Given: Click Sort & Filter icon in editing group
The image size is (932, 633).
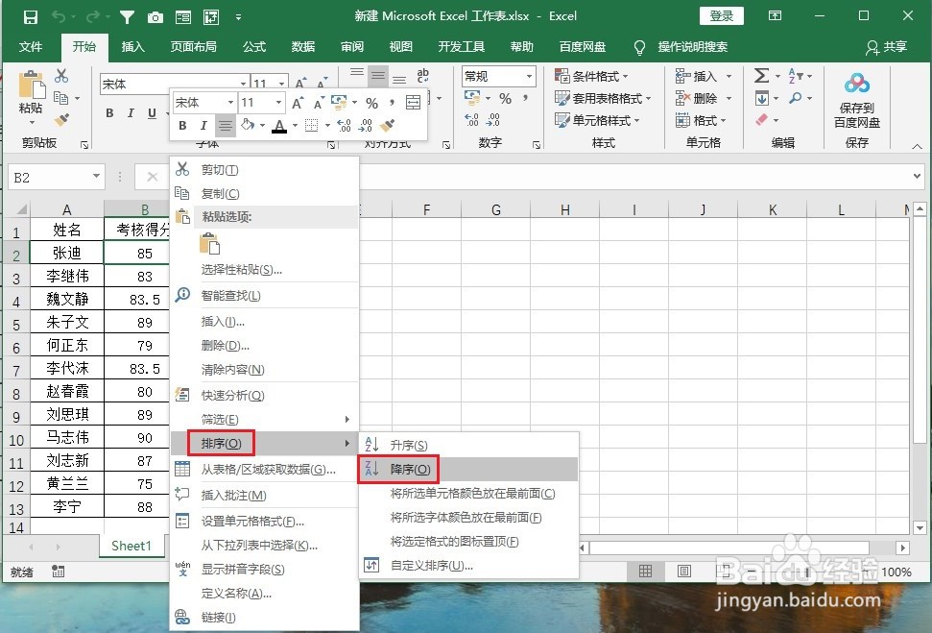Looking at the screenshot, I should (x=796, y=76).
